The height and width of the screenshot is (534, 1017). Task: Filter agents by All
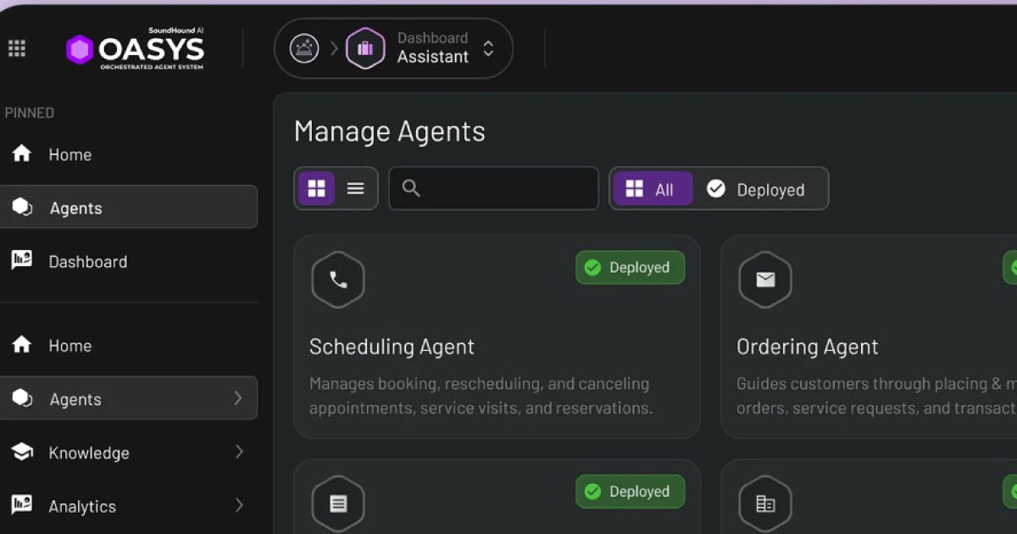[653, 189]
